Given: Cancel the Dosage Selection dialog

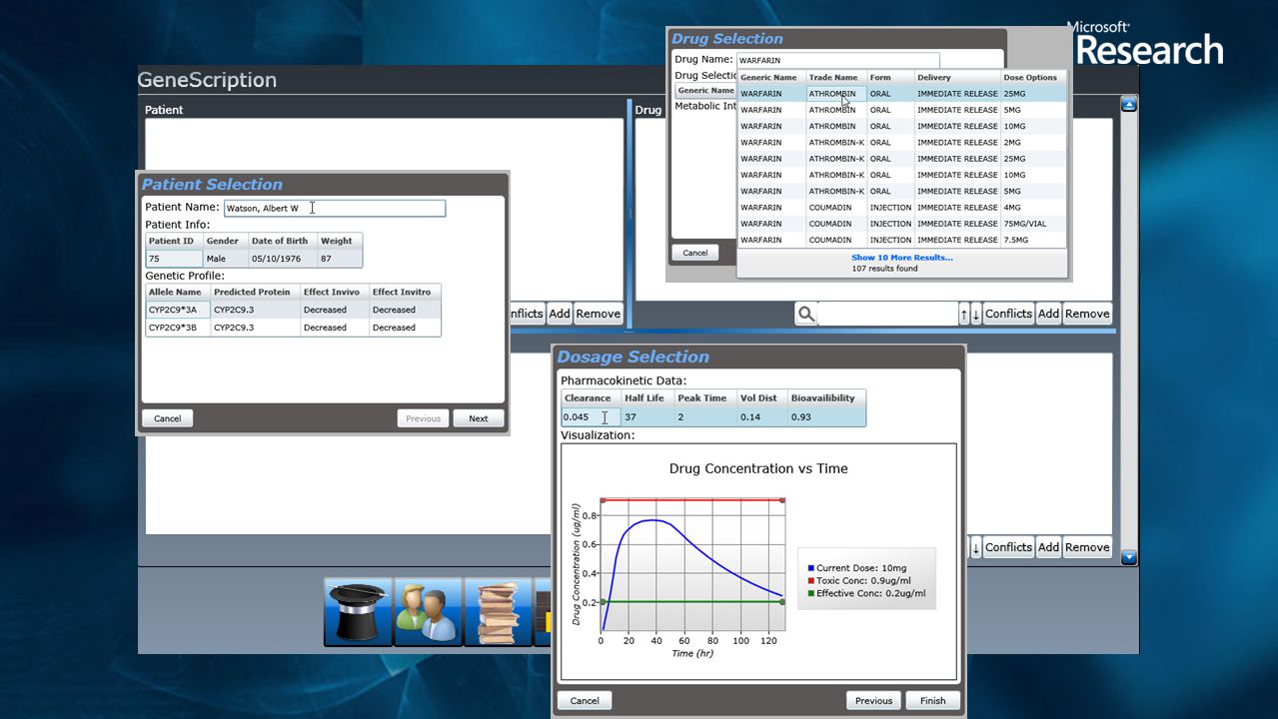Looking at the screenshot, I should pos(585,700).
